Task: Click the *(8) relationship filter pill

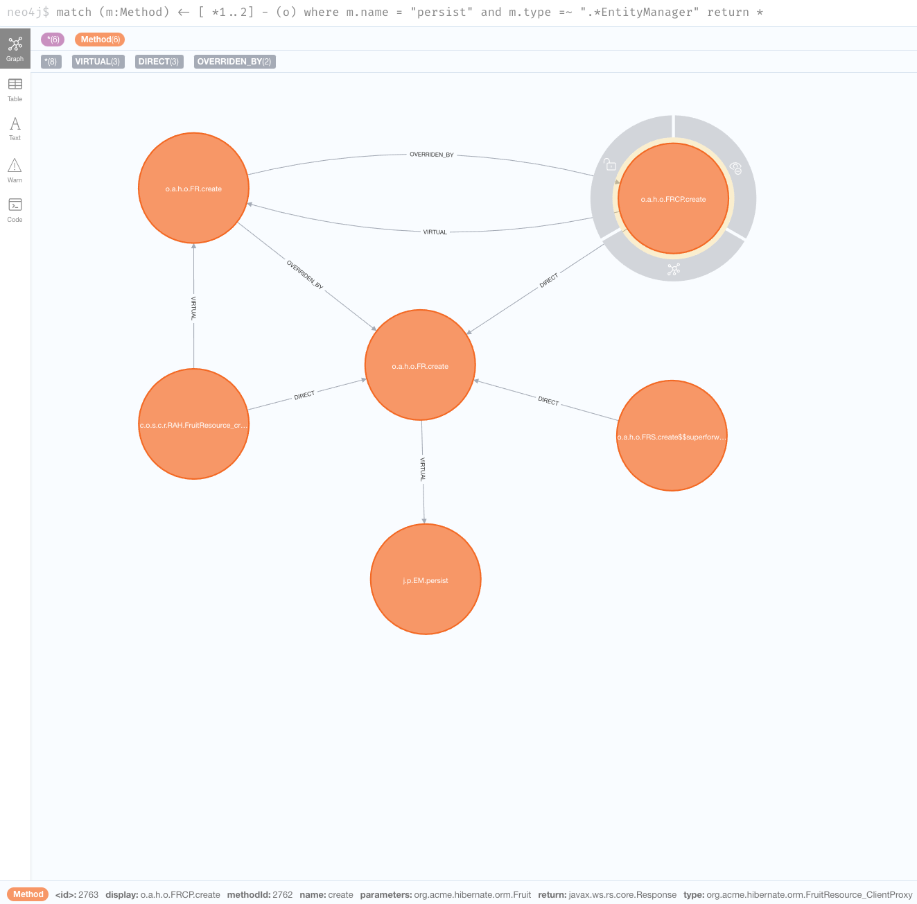Action: [x=51, y=61]
